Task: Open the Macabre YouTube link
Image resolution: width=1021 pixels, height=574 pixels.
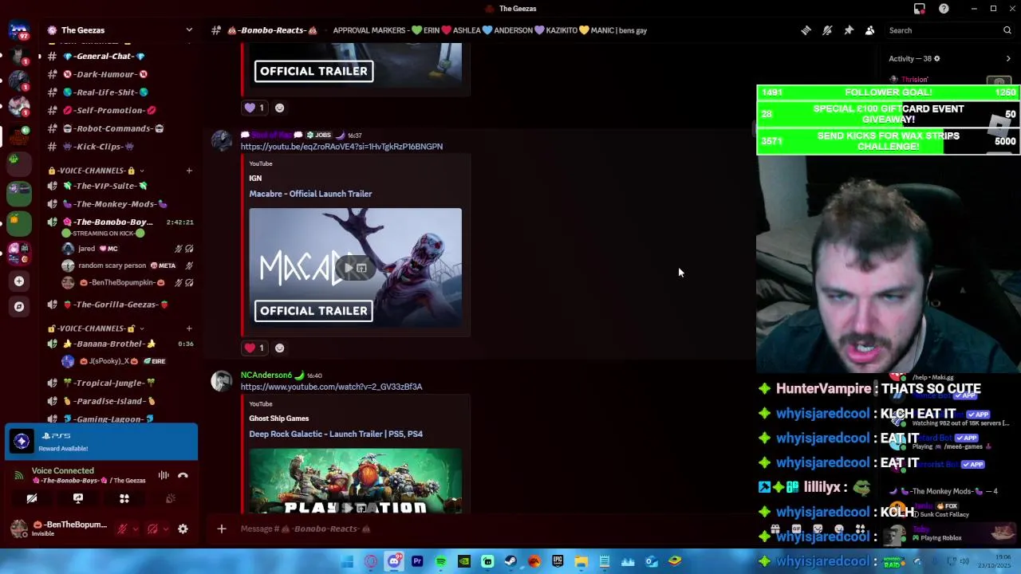Action: 341,147
